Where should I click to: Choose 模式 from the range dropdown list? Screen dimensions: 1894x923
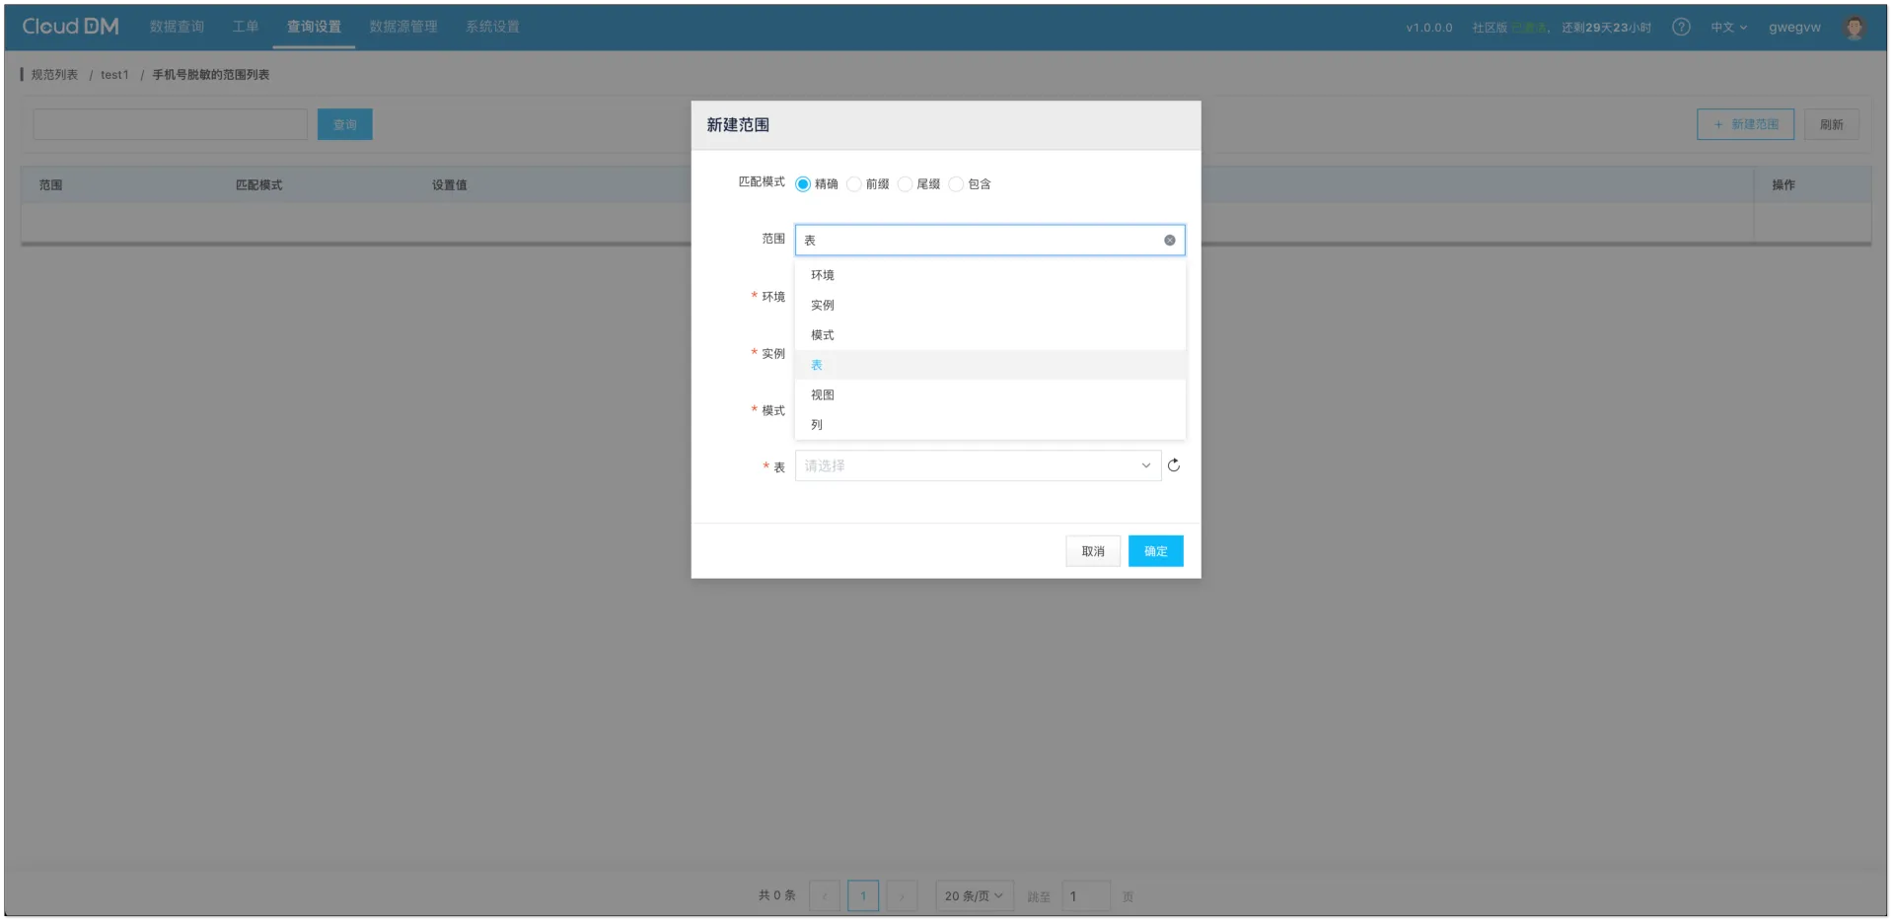pos(989,335)
